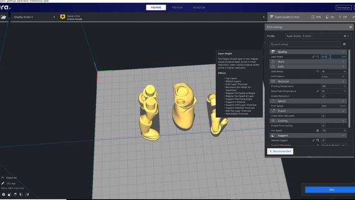Click the Generic PLA material icon

(63, 17)
